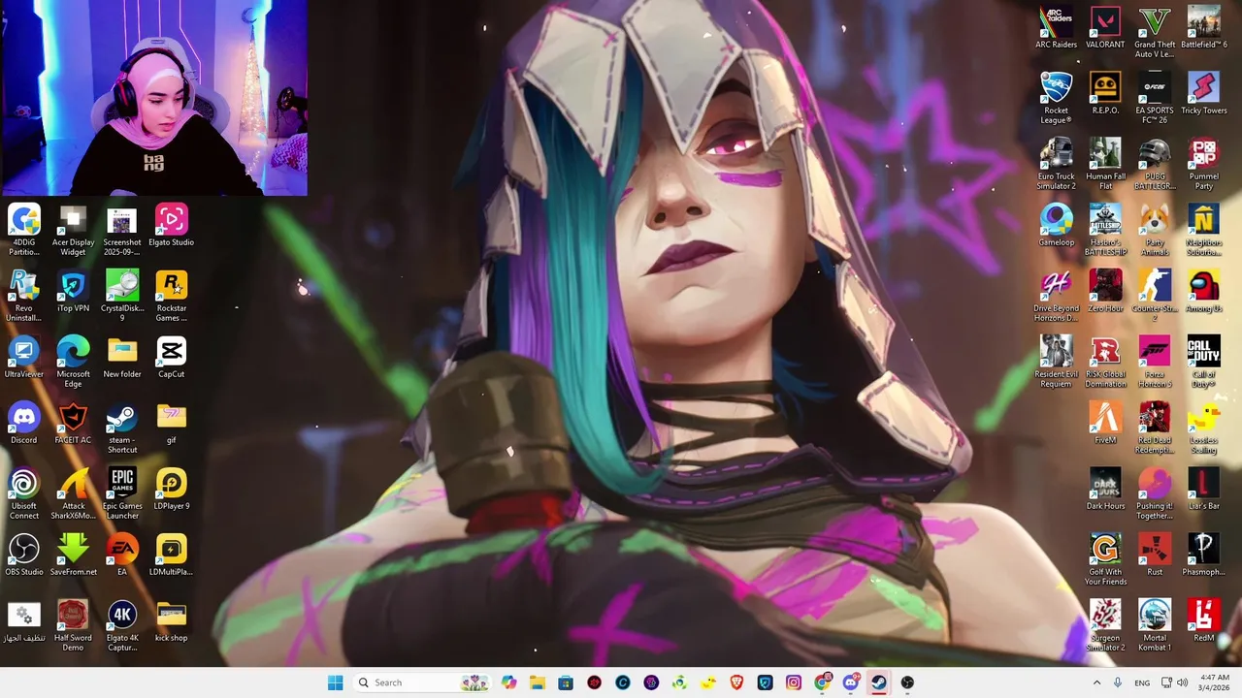This screenshot has width=1242, height=698.
Task: Select the Discord desktop shortcut
Action: (23, 424)
